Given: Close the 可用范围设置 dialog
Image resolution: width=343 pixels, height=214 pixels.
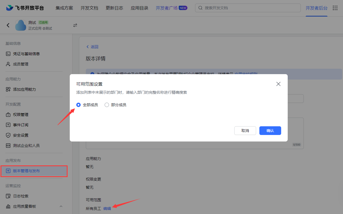Looking at the screenshot, I should [x=278, y=84].
